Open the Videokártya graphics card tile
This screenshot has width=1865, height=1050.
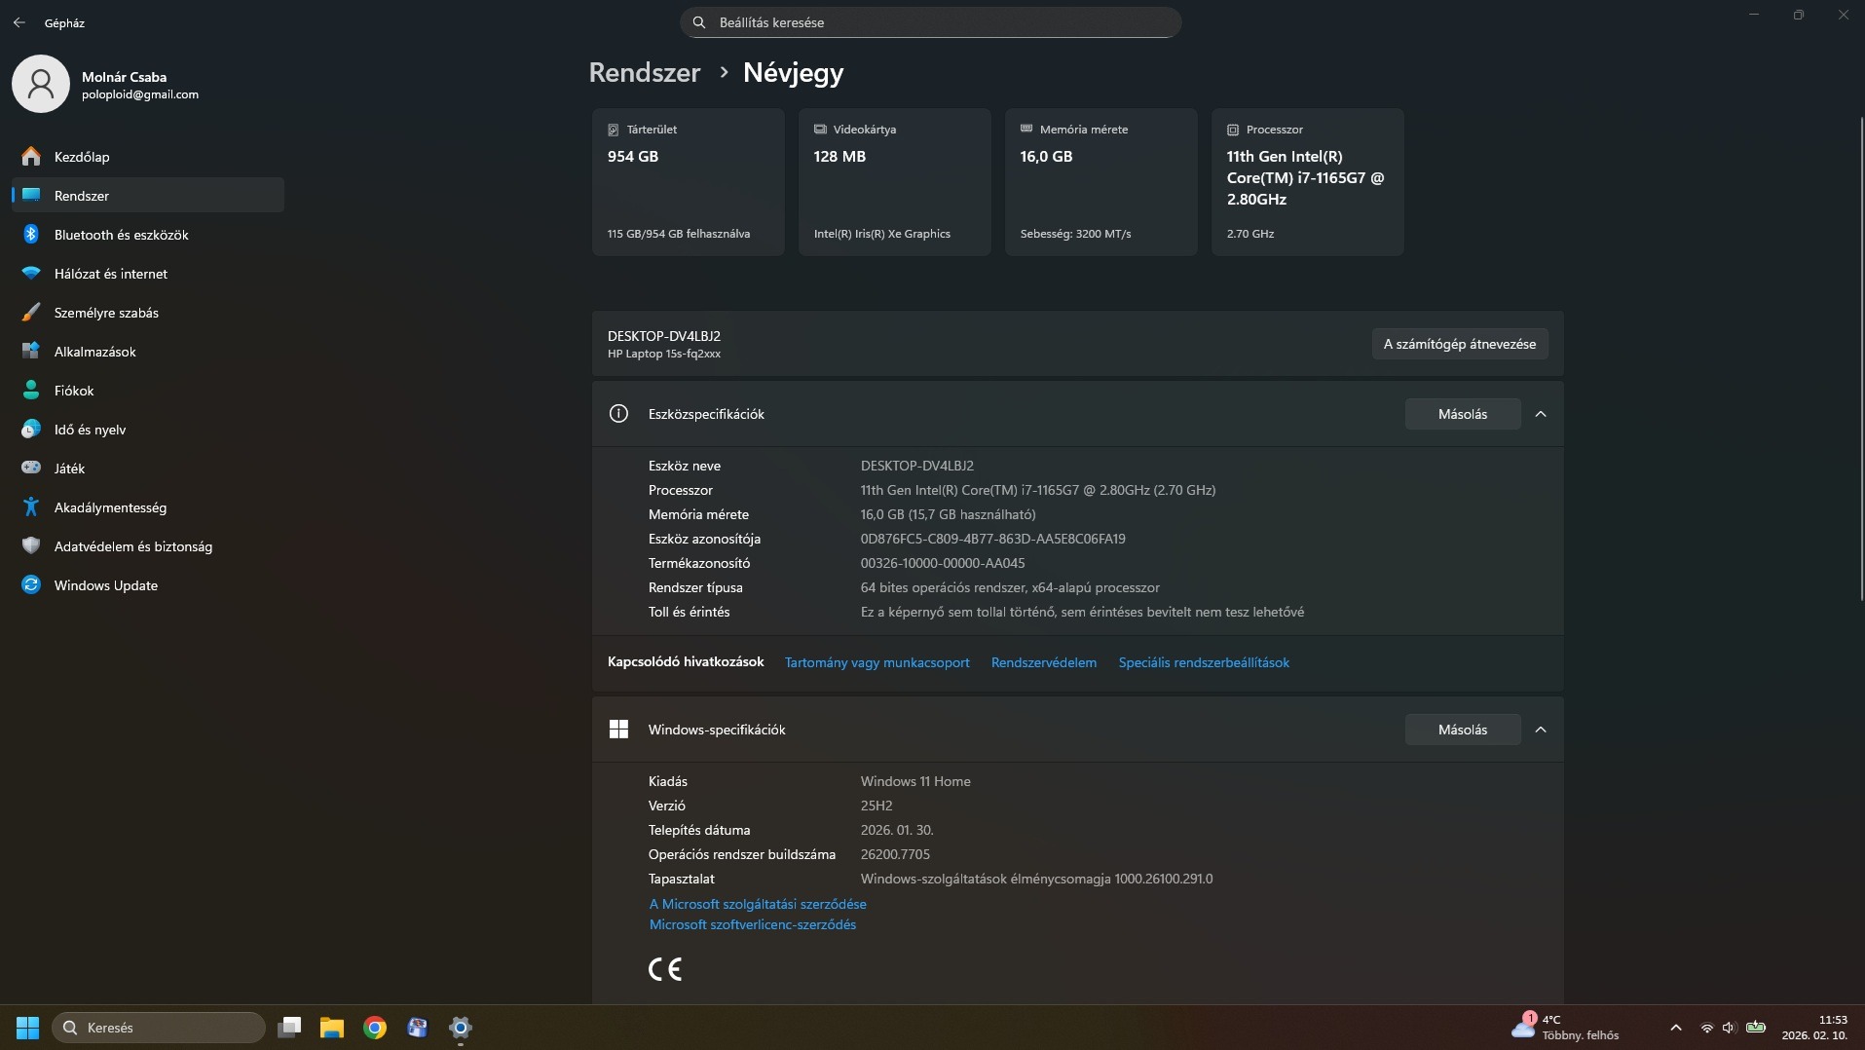[895, 182]
